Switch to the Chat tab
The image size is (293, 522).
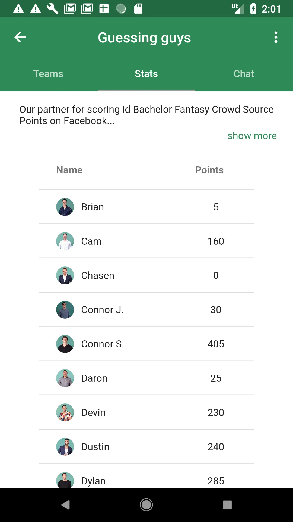tap(244, 74)
